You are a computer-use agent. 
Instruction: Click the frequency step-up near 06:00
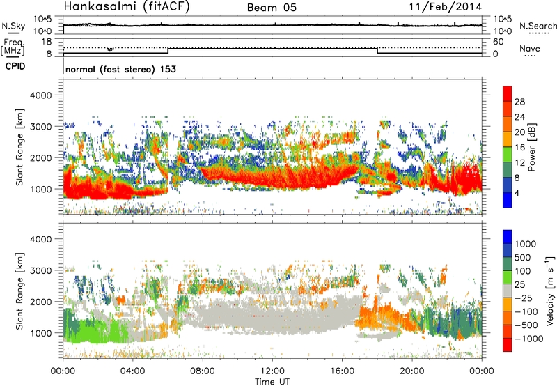pos(168,51)
